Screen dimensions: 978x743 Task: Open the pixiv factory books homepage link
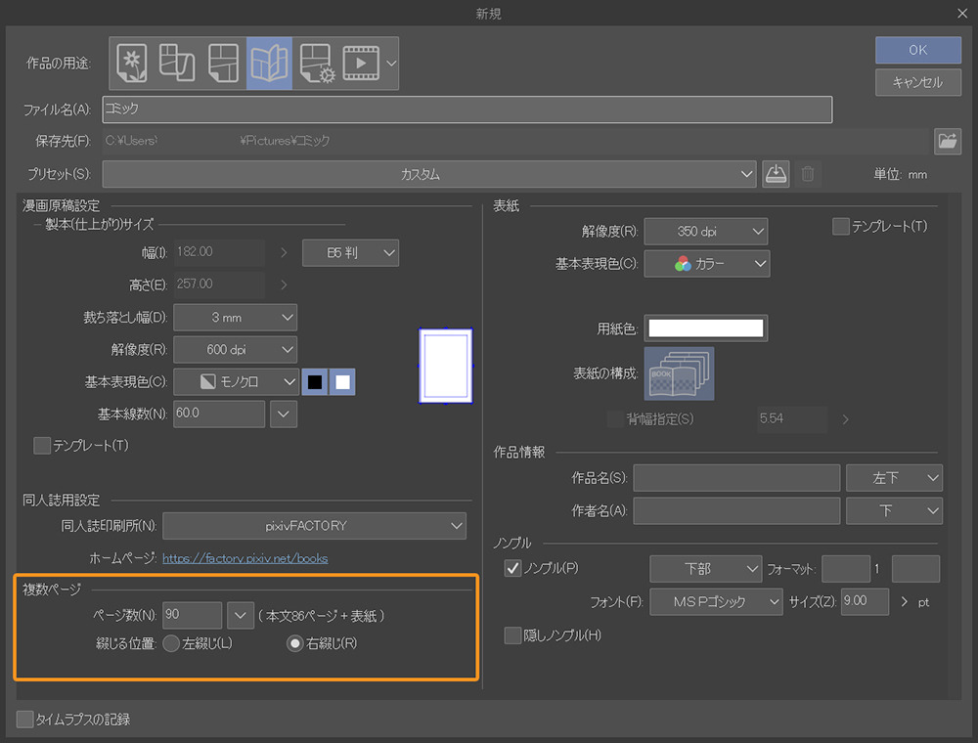[245, 558]
